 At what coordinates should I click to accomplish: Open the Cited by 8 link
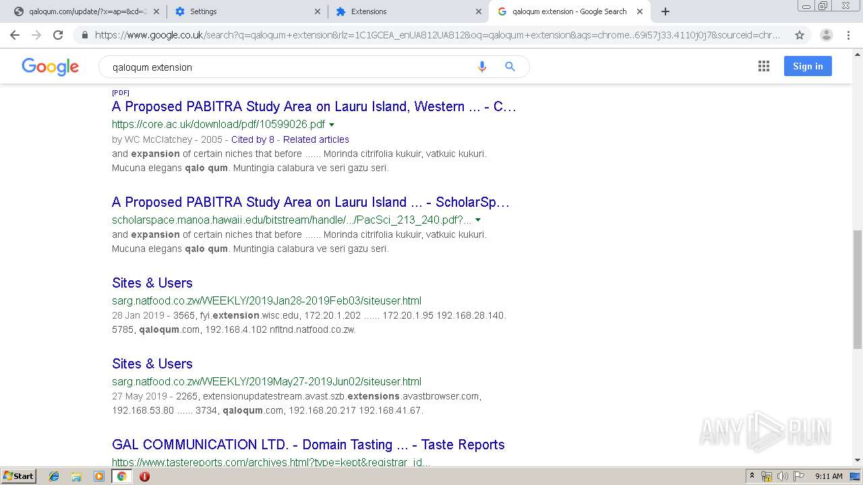253,139
